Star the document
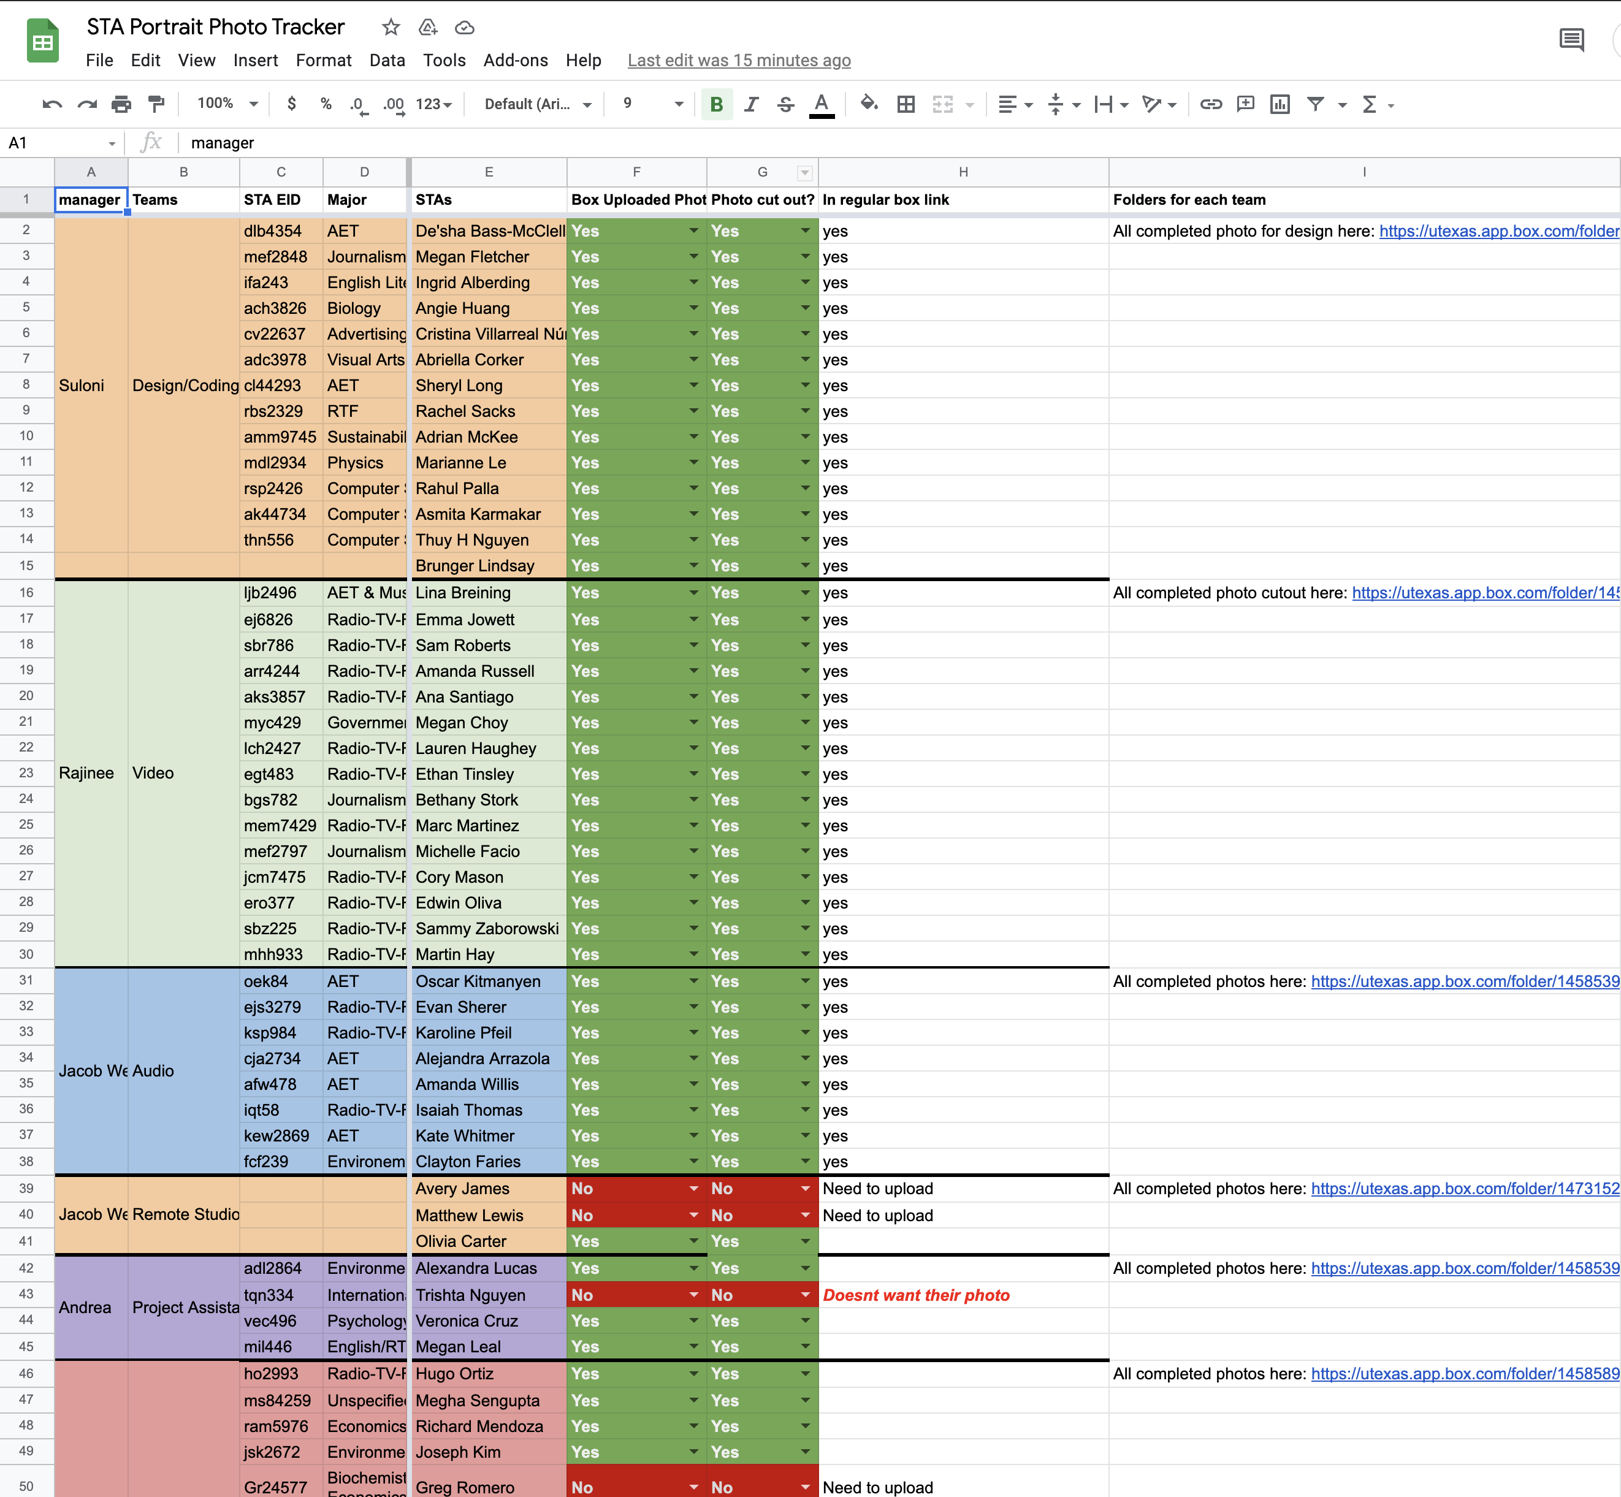The image size is (1621, 1497). [x=391, y=27]
